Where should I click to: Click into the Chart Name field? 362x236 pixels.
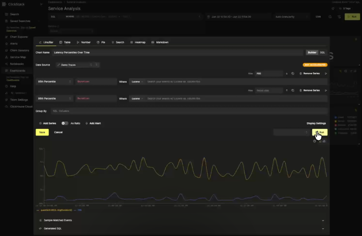pos(177,53)
